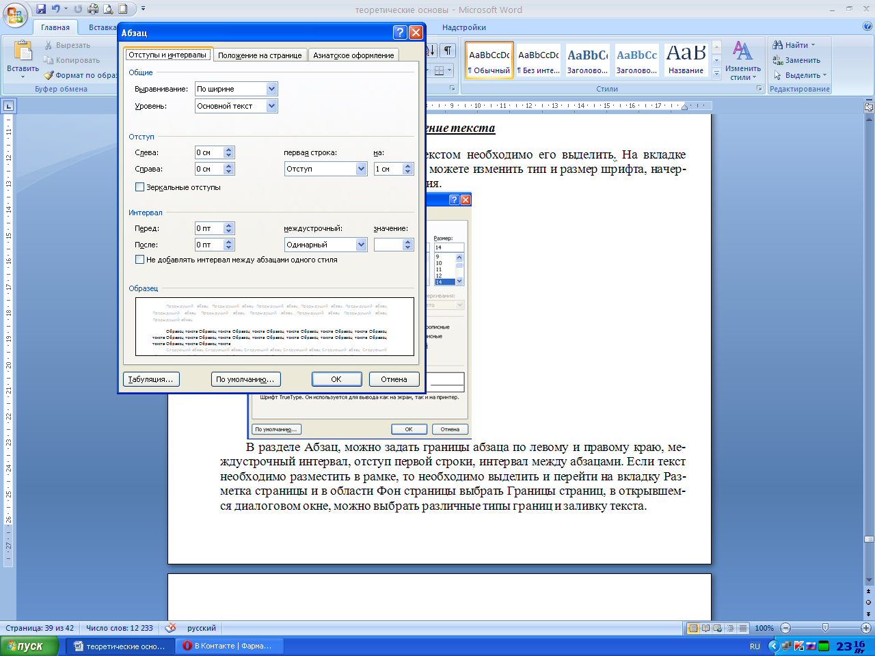Click the dialog Help question mark icon
The width and height of the screenshot is (875, 656).
click(x=400, y=33)
